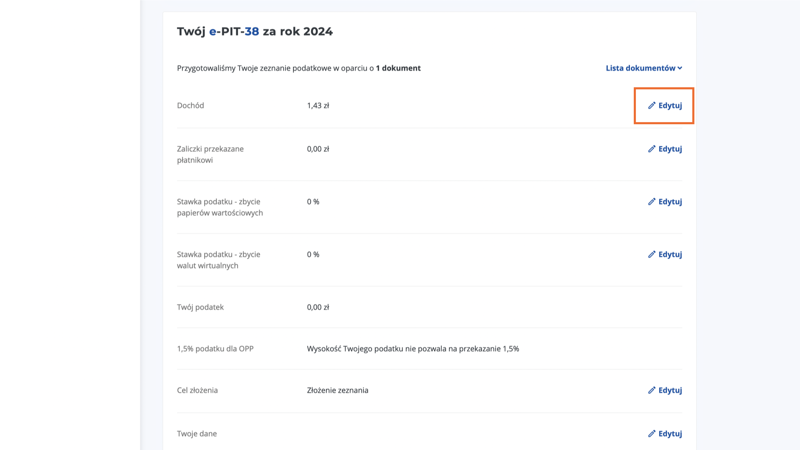The height and width of the screenshot is (450, 800).
Task: Open the Lista dokumentów dropdown link
Action: (x=640, y=68)
